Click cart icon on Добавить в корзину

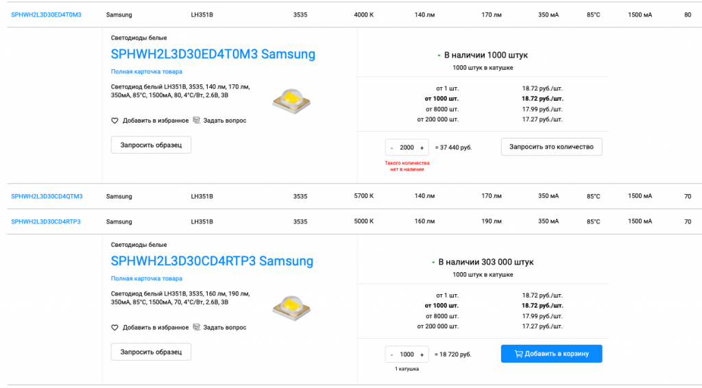click(518, 354)
